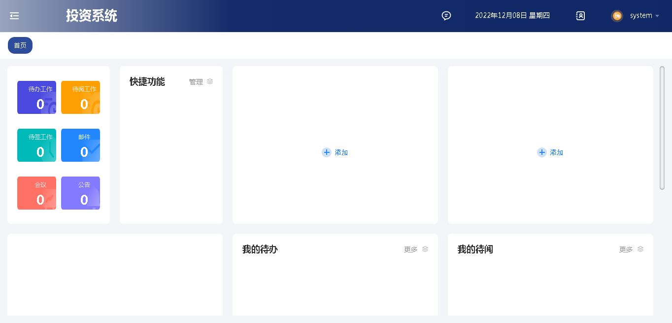The image size is (672, 323).
Task: Click the 我的待办 heading
Action: (x=260, y=250)
